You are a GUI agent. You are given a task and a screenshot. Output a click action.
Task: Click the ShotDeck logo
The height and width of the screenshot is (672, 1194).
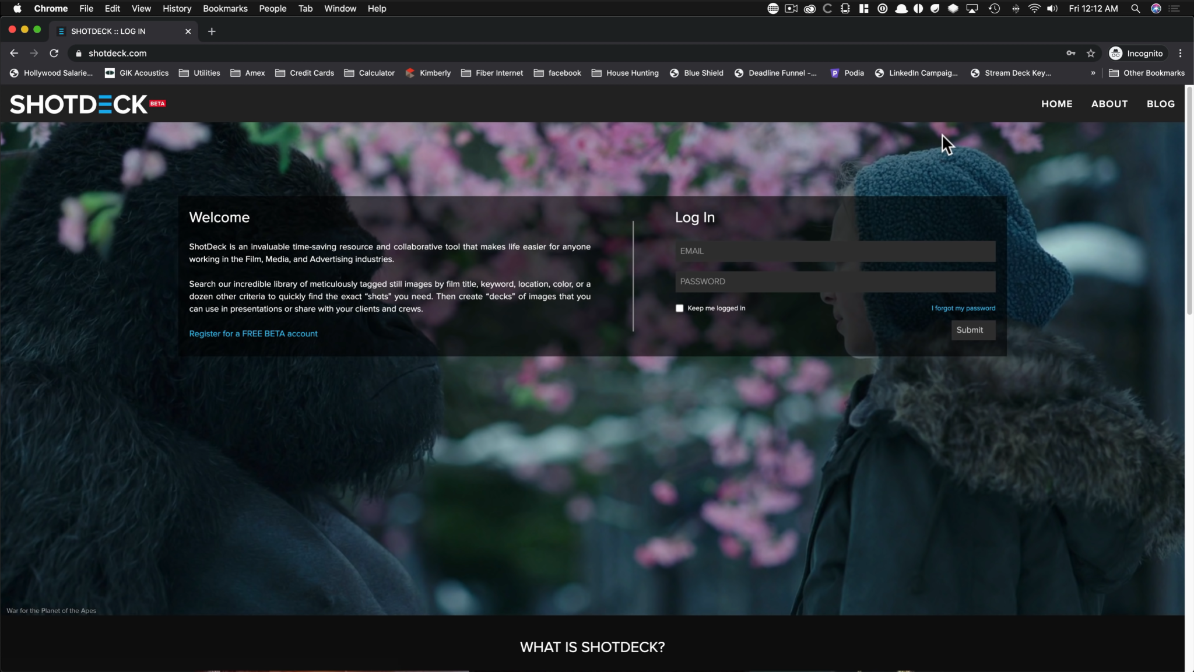[x=79, y=104]
